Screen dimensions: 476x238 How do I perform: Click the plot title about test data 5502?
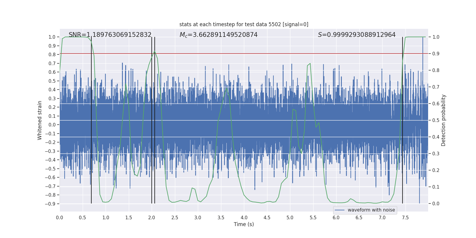(244, 24)
